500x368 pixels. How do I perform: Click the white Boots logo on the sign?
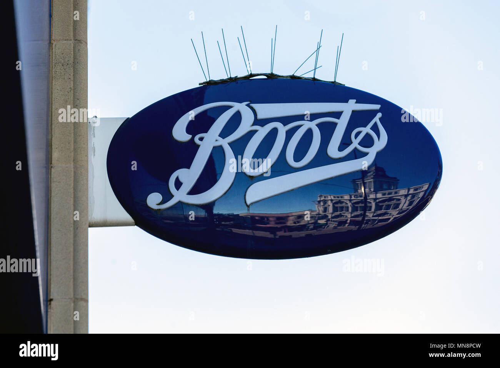(267, 154)
